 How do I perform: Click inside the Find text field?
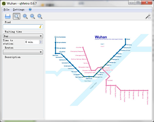[21, 27]
